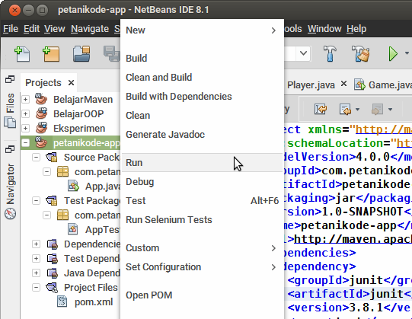Open the Navigate menu
The image size is (412, 319).
(90, 29)
